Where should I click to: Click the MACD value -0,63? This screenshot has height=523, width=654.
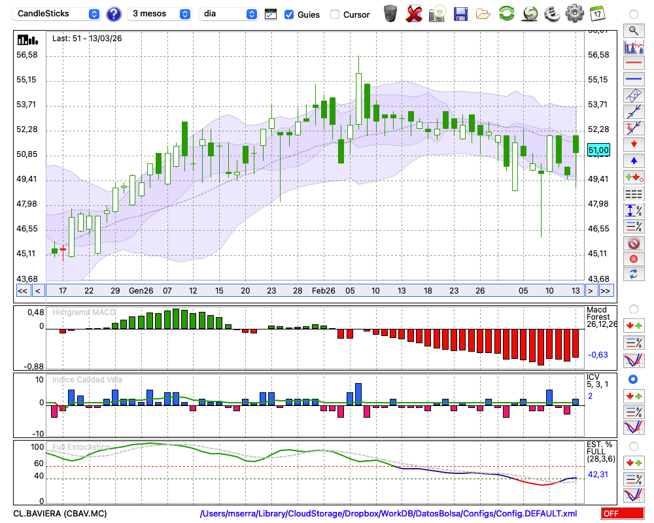pyautogui.click(x=598, y=355)
